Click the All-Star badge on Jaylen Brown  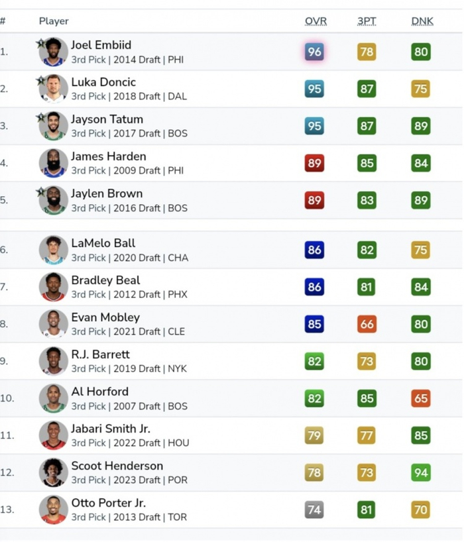(x=41, y=191)
